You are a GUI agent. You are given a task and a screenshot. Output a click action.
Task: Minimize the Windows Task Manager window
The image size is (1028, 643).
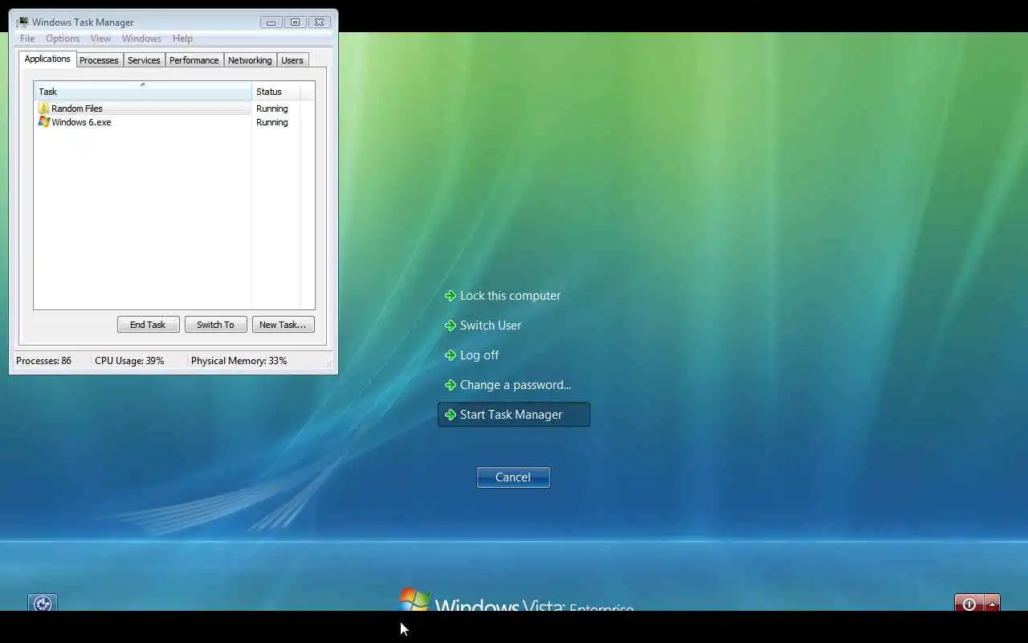[271, 23]
